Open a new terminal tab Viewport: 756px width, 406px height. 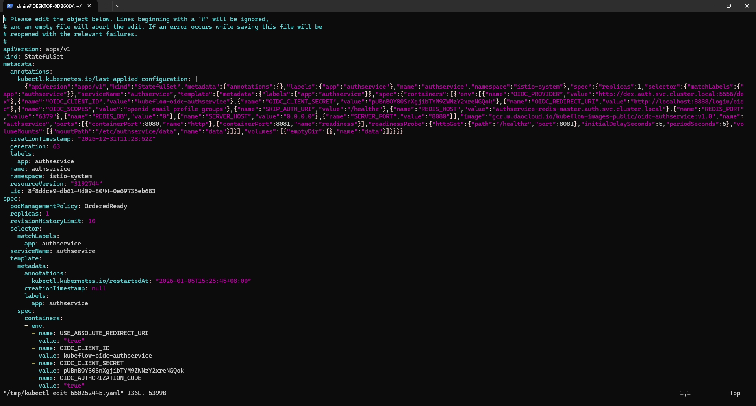click(106, 6)
